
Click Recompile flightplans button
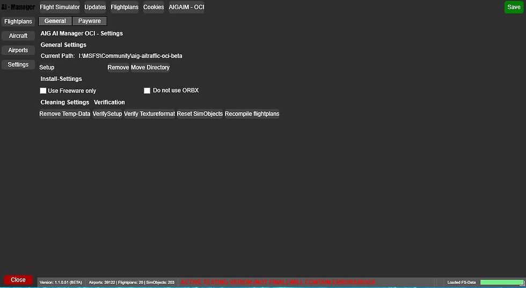click(x=252, y=114)
